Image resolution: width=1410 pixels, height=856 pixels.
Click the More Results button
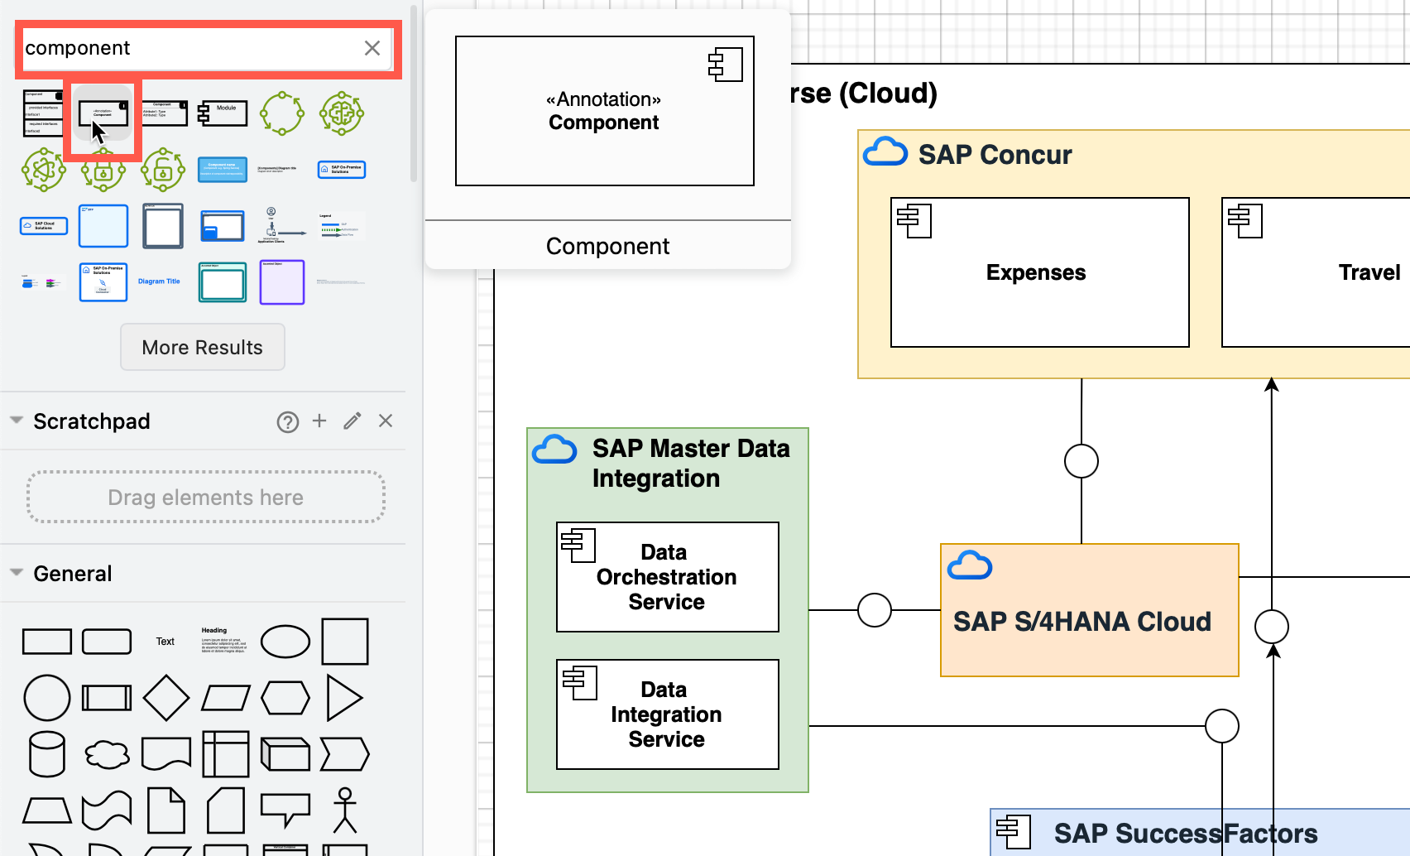[202, 347]
